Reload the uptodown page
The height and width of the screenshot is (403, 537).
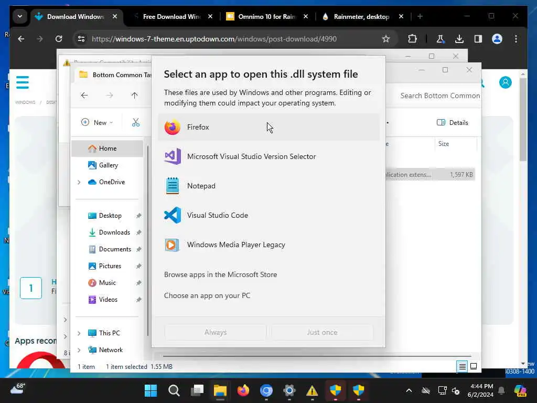[x=59, y=39]
